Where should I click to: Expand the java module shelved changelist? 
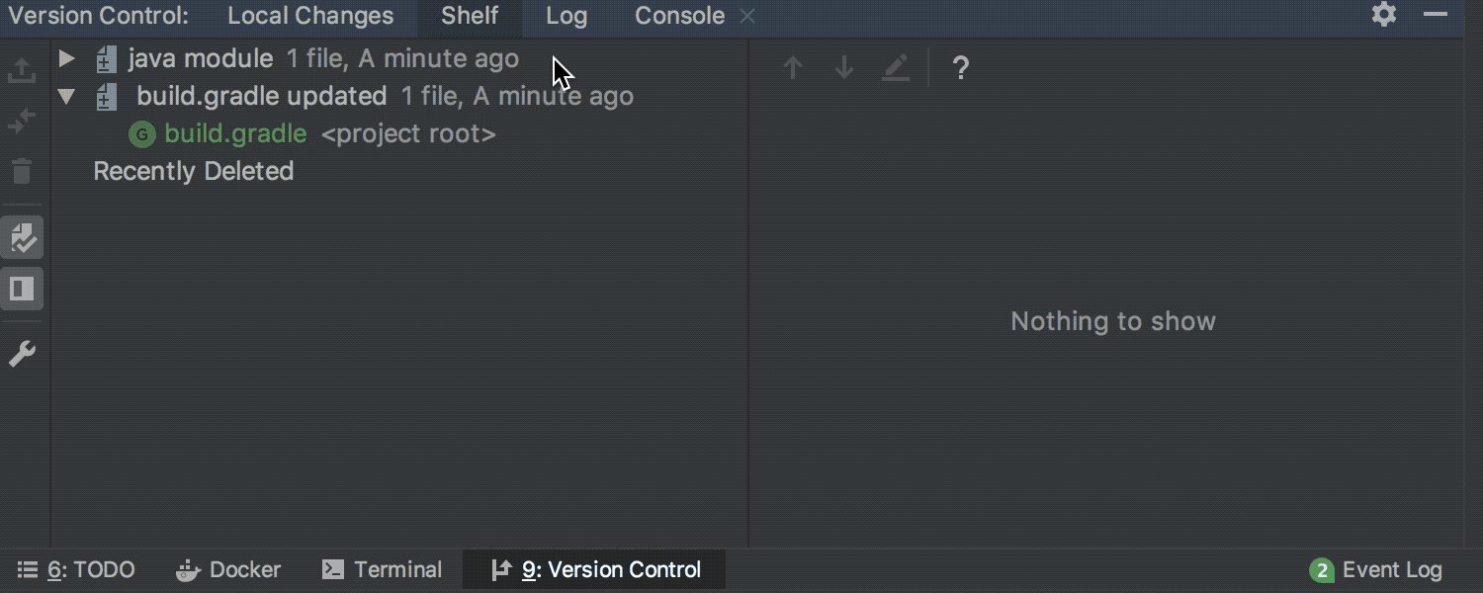(66, 58)
